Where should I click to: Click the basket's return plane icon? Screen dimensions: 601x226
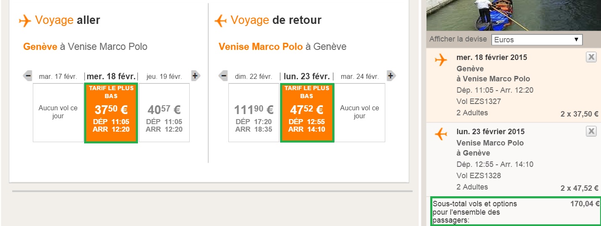pyautogui.click(x=441, y=135)
